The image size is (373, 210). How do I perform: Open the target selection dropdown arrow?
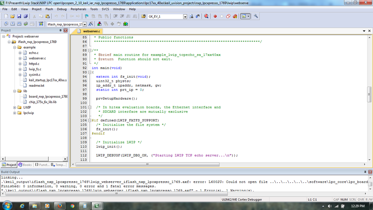85,24
